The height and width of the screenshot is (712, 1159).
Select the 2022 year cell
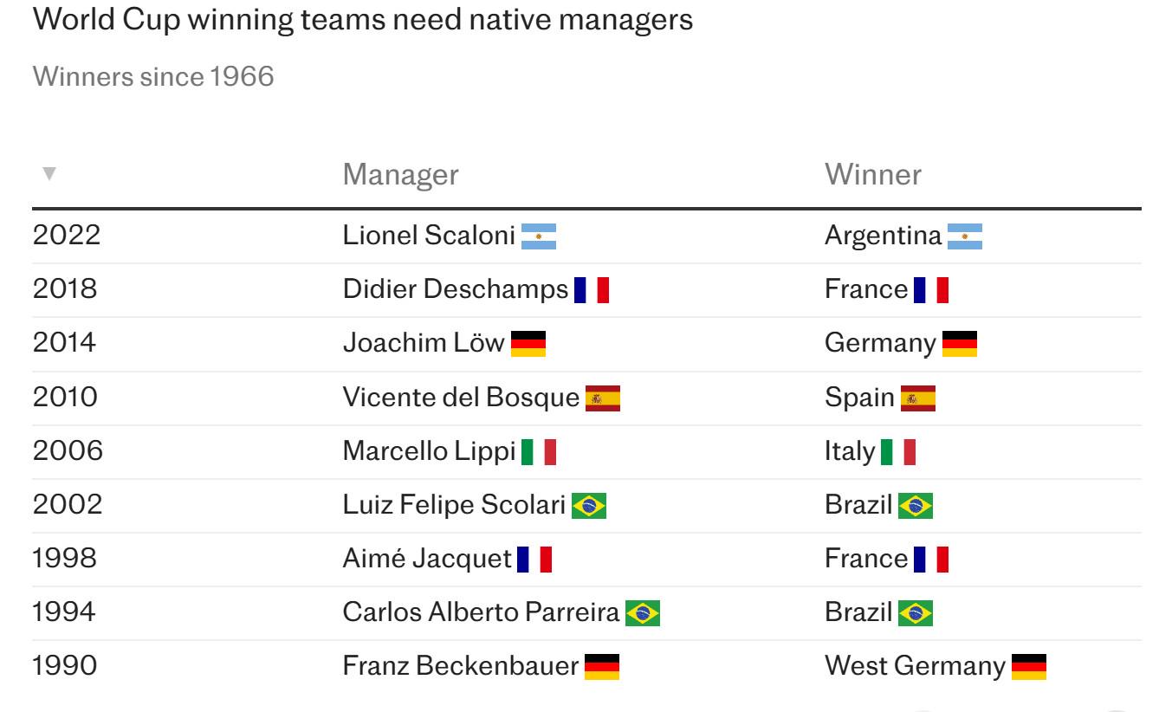pos(67,235)
